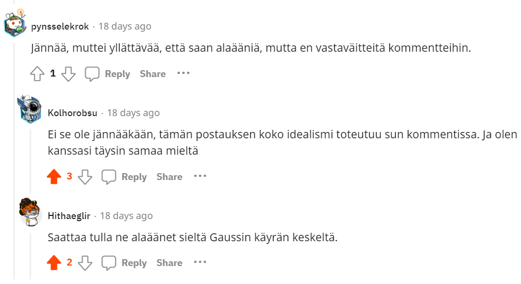Open more options for pynsselekrok's comment

[184, 73]
